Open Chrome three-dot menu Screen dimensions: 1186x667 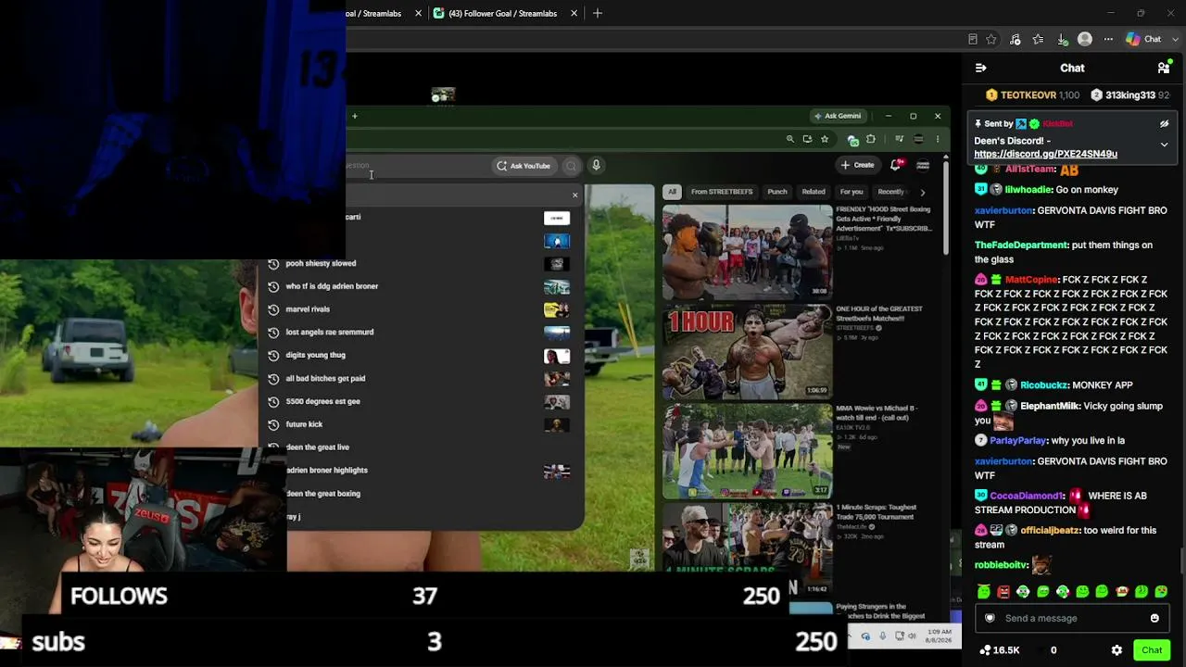click(938, 139)
